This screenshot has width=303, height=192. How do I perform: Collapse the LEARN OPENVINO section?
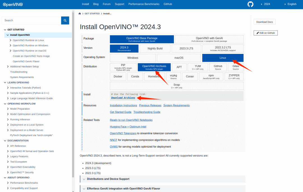[5, 83]
